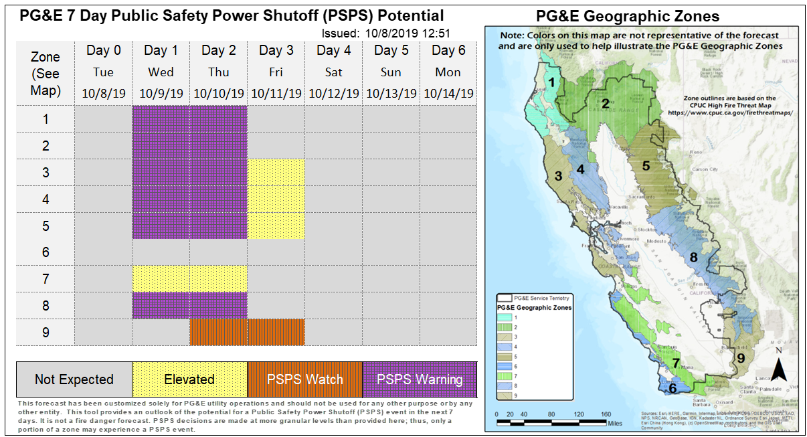Click Zone 7 Day 1 yellow cell

[161, 278]
